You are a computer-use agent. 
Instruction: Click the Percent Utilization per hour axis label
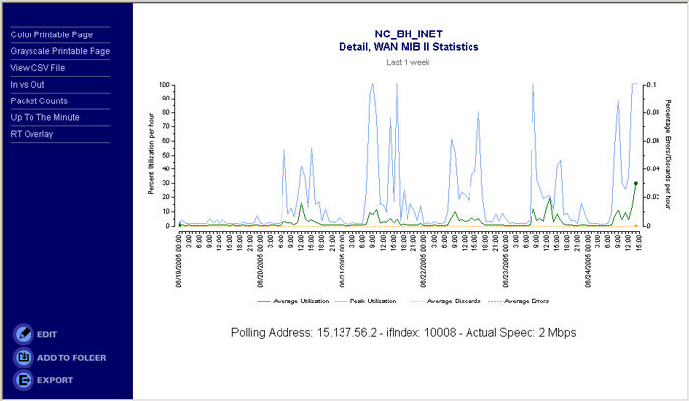[x=151, y=154]
